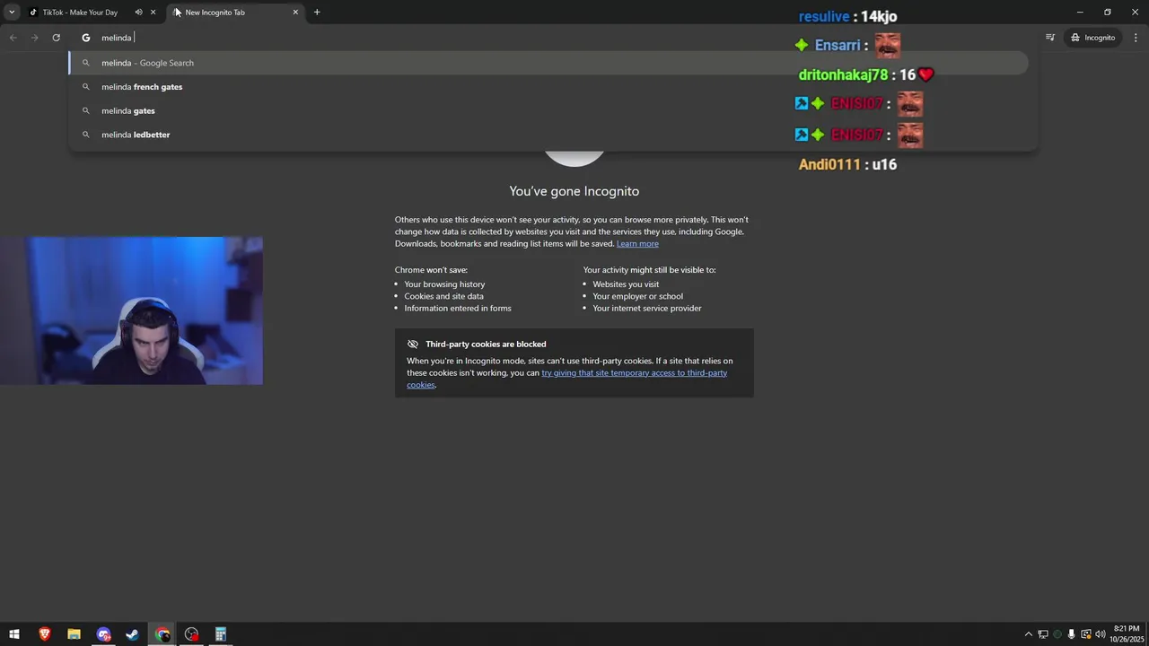Click 'Cookies and site data' list item
This screenshot has height=646, width=1149.
[x=443, y=296]
